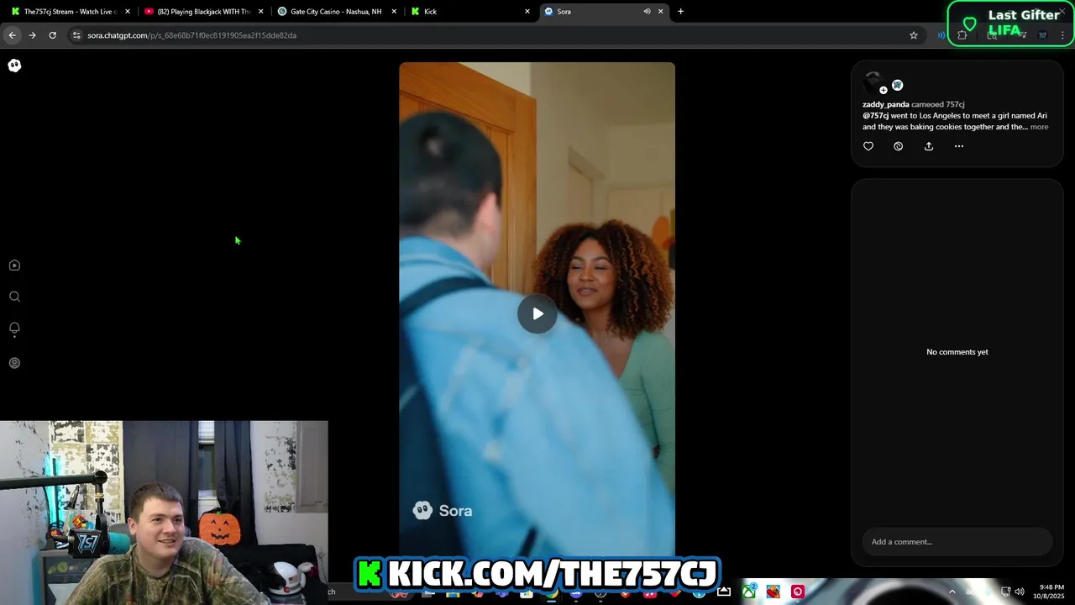Click the Add a comment field
1075x605 pixels.
957,542
